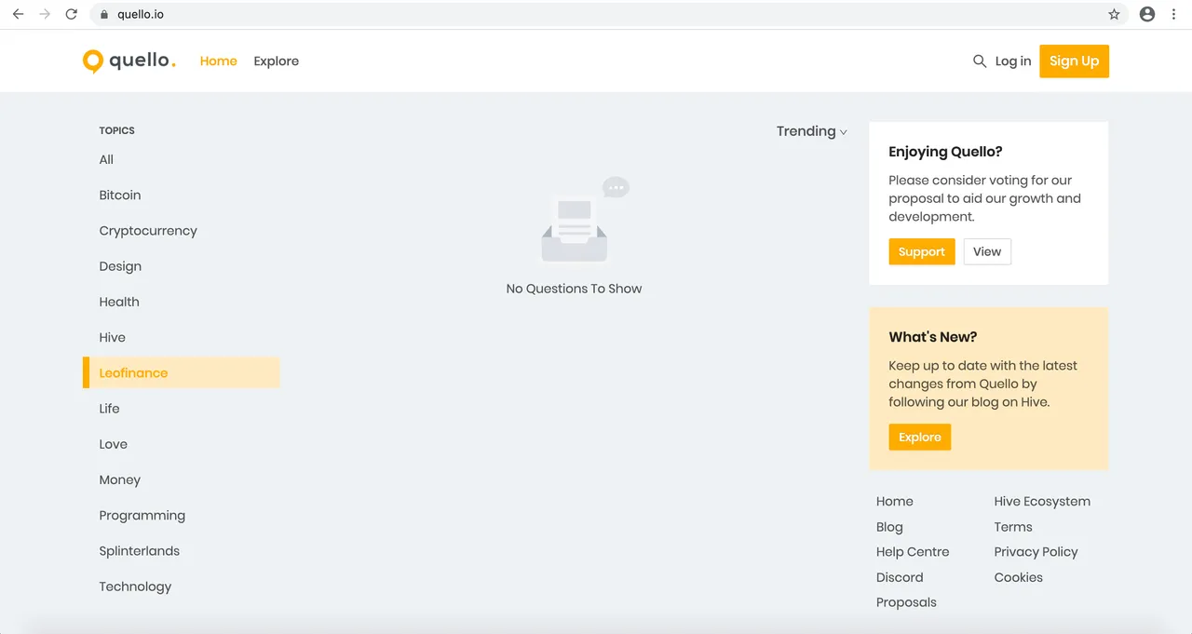Screen dimensions: 1192x634
Task: Open the footer Home link
Action: [x=895, y=501]
